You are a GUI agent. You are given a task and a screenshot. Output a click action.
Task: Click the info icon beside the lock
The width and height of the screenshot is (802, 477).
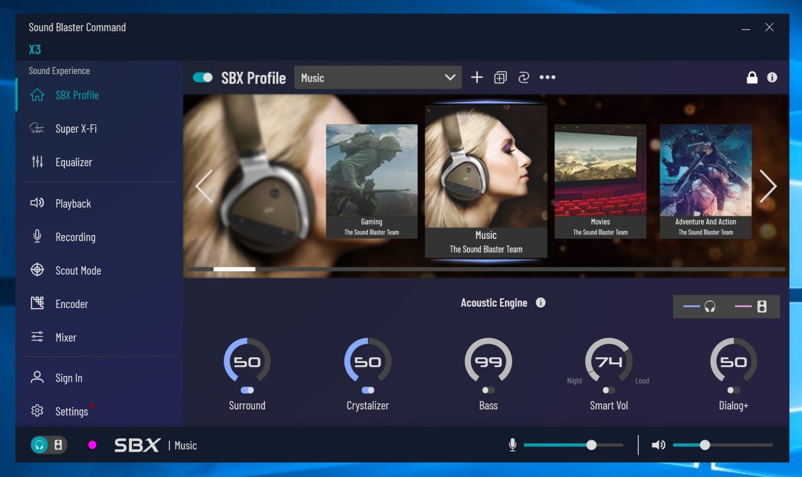point(772,77)
